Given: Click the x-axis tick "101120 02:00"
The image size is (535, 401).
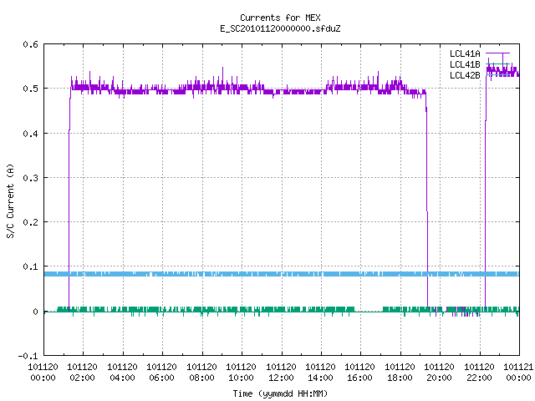Looking at the screenshot, I should 83,373.
